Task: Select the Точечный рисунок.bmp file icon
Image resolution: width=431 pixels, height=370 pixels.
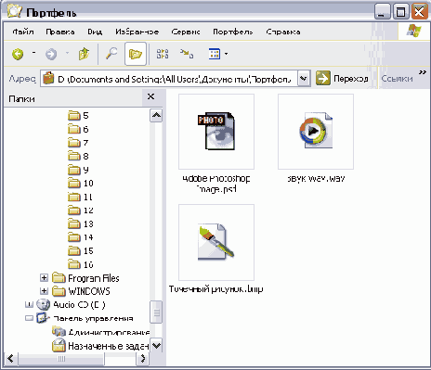Action: (x=216, y=242)
